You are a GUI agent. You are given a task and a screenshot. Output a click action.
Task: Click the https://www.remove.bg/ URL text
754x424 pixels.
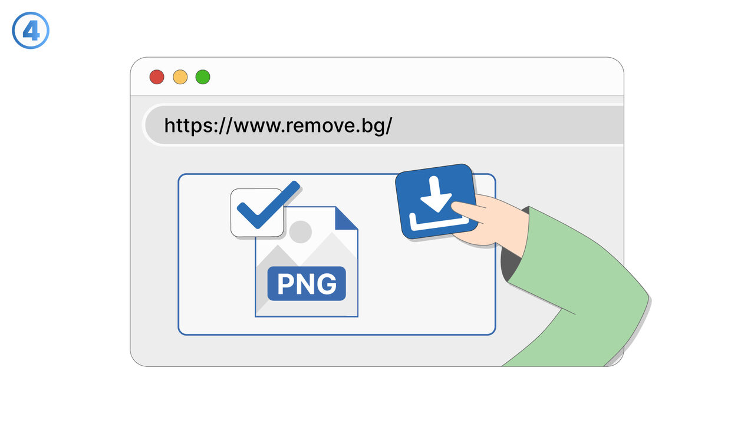tap(278, 125)
